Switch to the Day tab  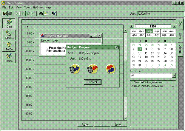pos(181,24)
